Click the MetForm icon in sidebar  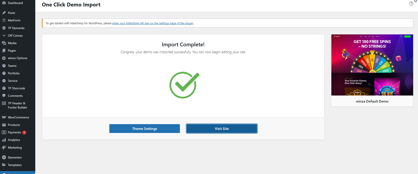(x=4, y=20)
